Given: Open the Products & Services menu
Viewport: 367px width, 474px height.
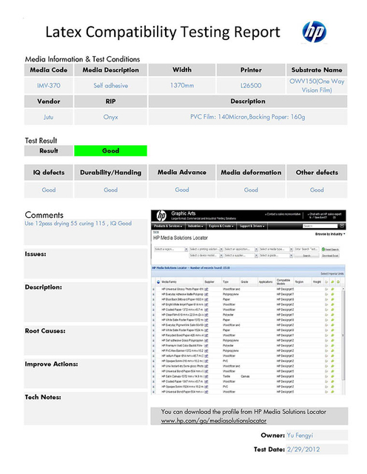Looking at the screenshot, I should [168, 226].
